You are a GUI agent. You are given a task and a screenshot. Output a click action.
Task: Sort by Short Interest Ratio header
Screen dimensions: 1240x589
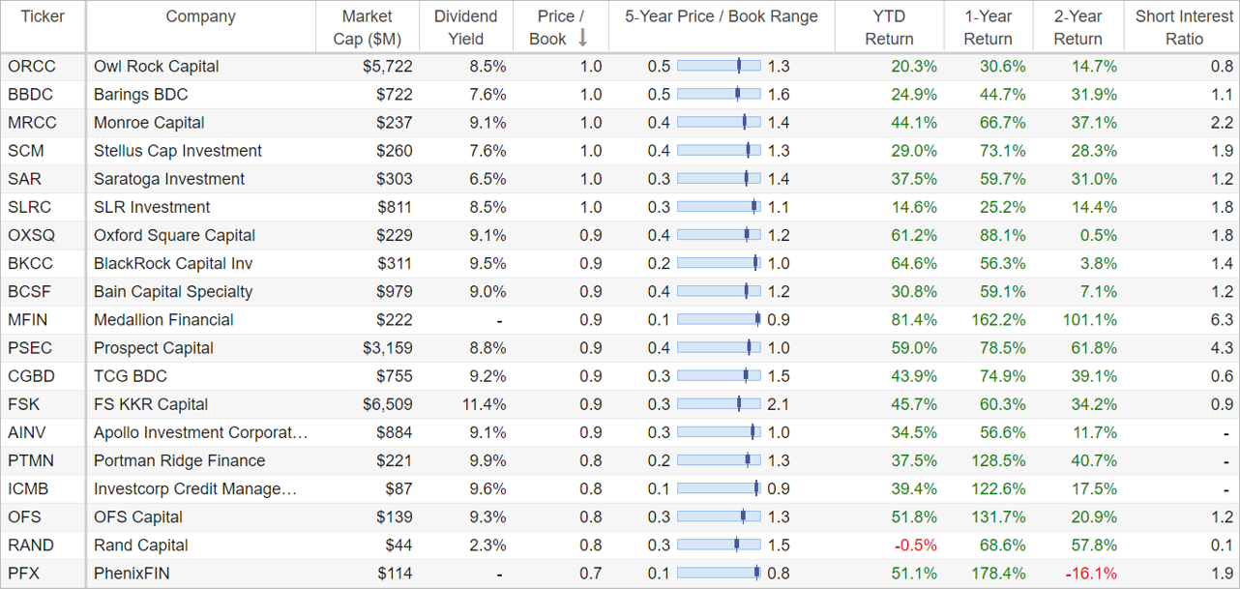[1184, 28]
